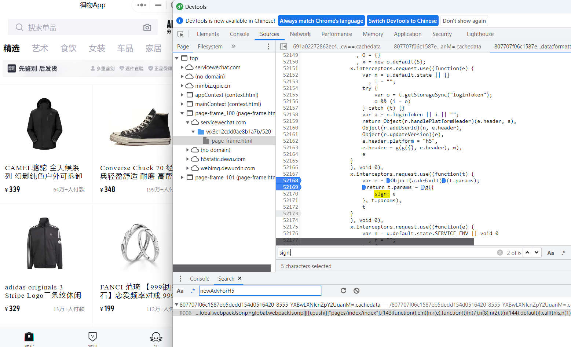Screen dimensions: 571x347
Task: Jump to the next search match
Action: click(537, 253)
